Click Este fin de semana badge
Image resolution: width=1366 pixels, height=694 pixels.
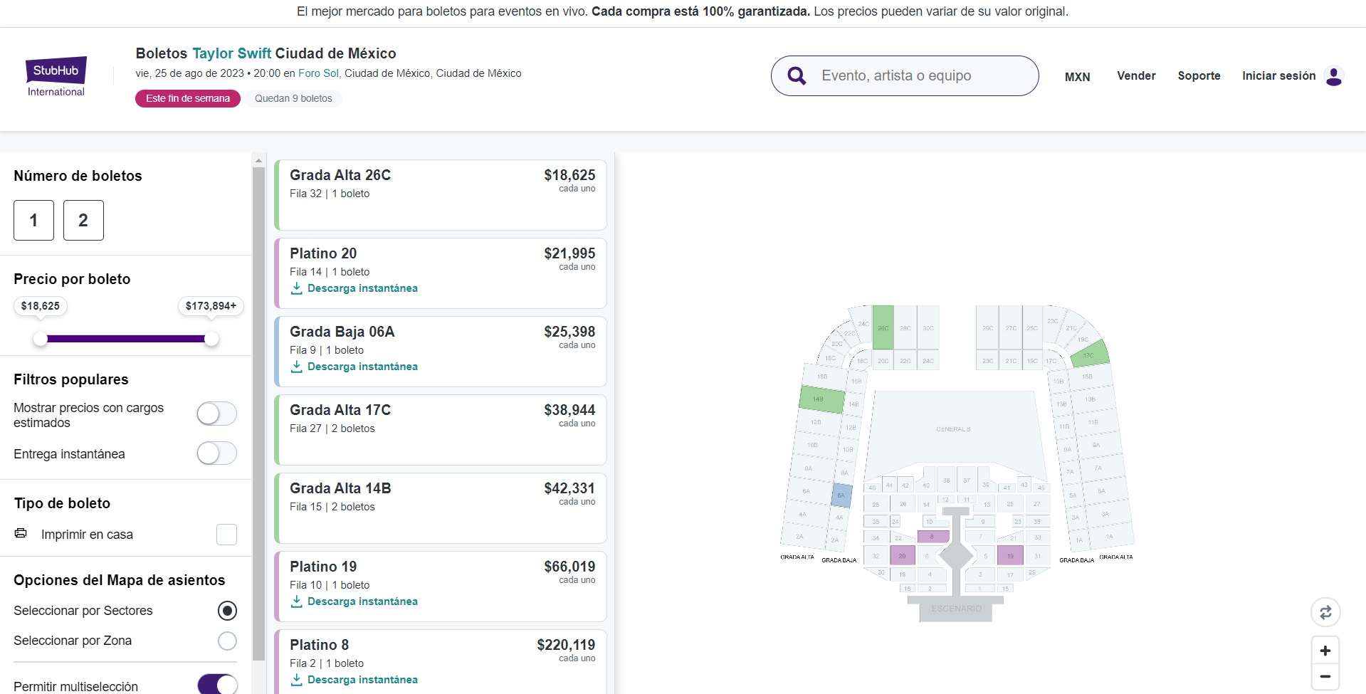pyautogui.click(x=188, y=98)
